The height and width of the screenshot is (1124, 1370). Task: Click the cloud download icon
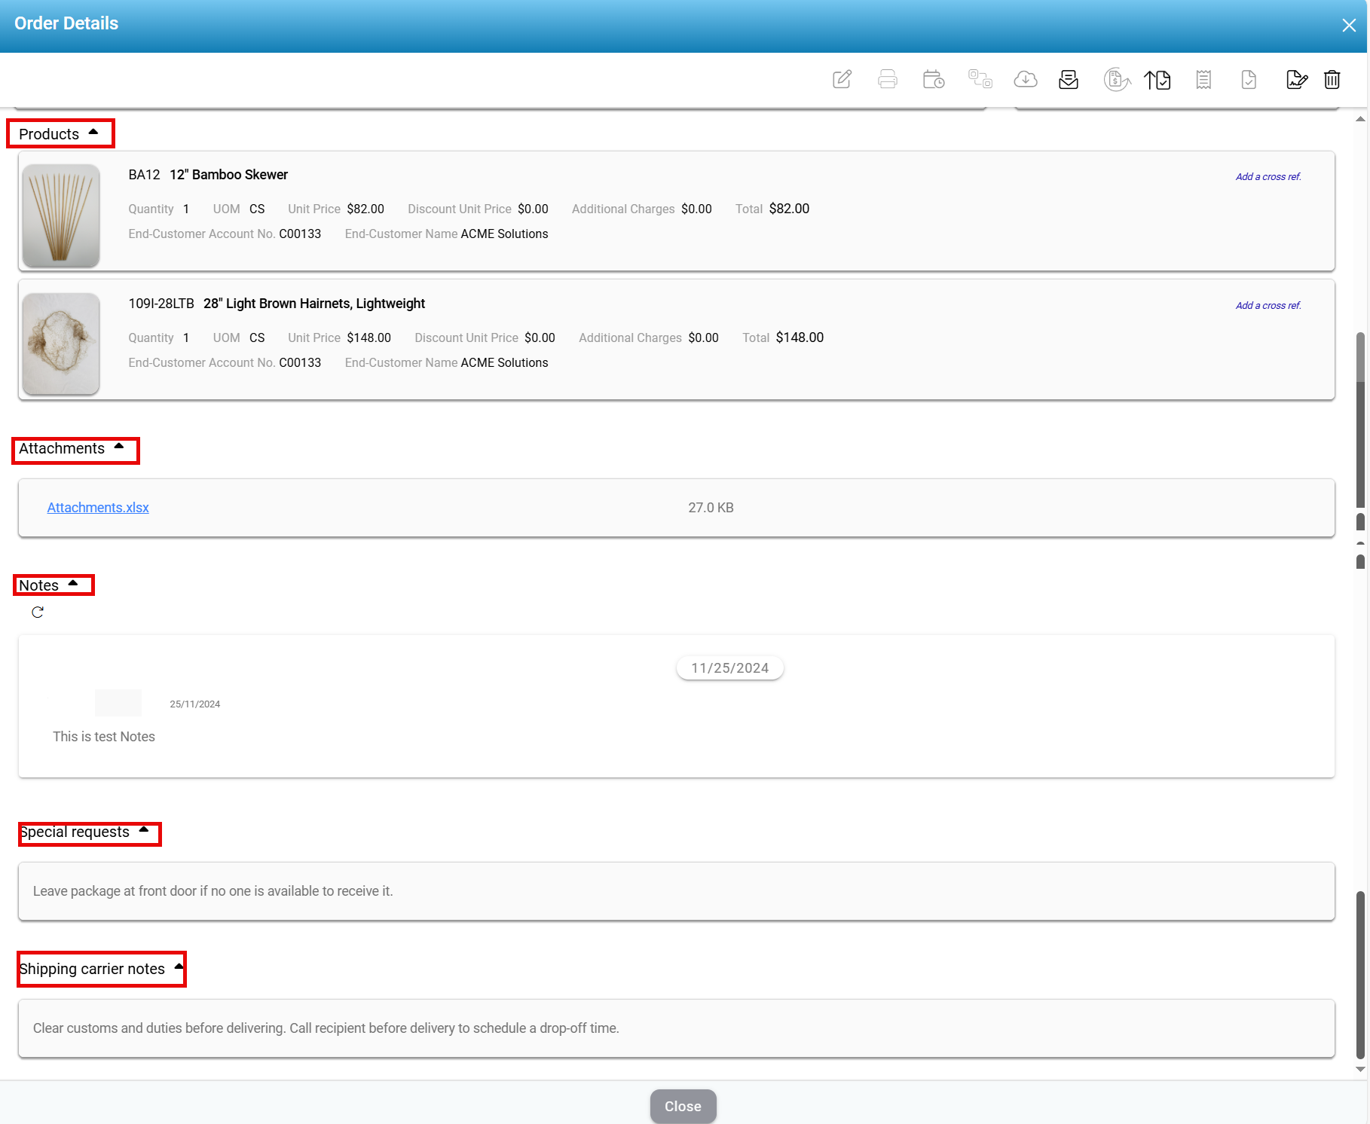(1025, 79)
